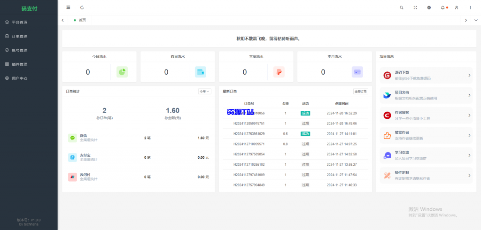The height and width of the screenshot is (230, 481).
Task: Open the 学习交流 link title
Action: (x=402, y=153)
